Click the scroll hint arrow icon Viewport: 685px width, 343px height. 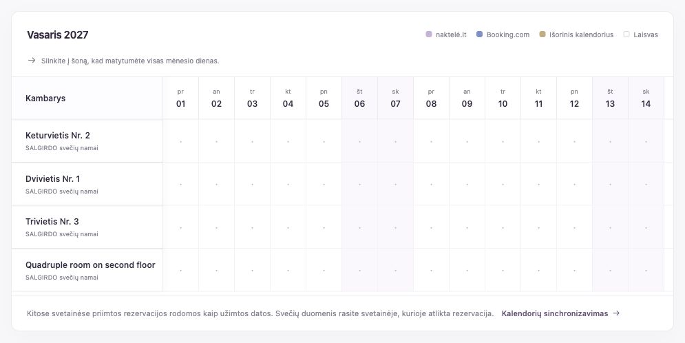(32, 61)
